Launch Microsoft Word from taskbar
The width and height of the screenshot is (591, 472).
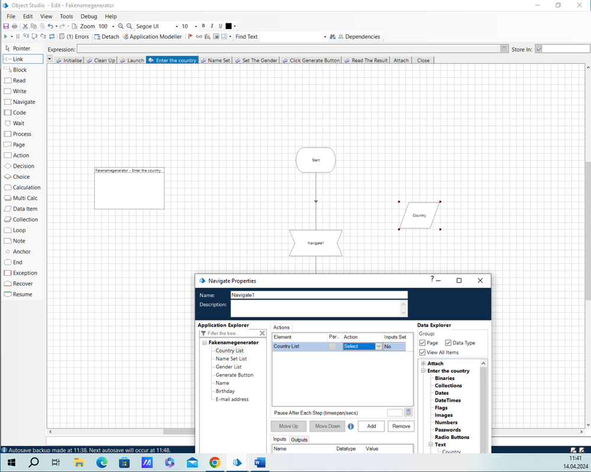coord(260,463)
